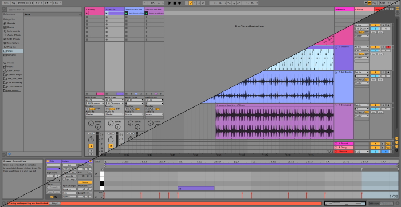Select Samples category in browser
Screen dimensions: 401x207
(x=11, y=55)
